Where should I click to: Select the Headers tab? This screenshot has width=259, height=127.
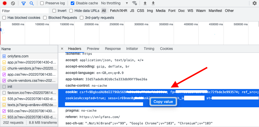pos(75,49)
